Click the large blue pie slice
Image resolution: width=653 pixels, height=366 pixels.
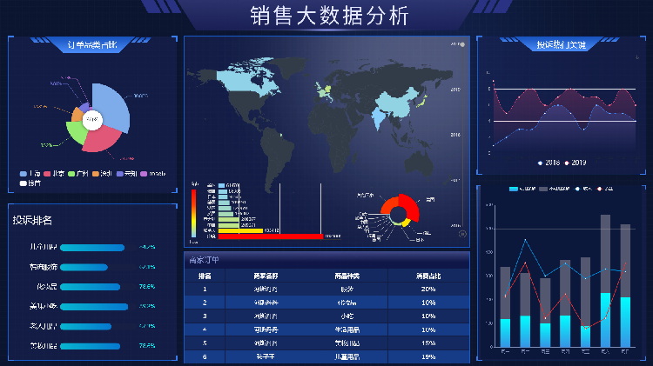[x=112, y=106]
